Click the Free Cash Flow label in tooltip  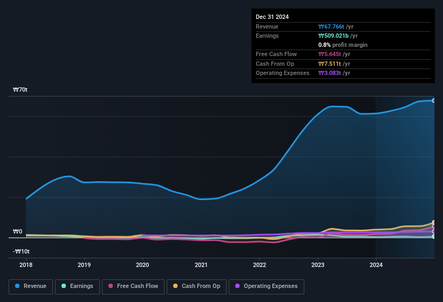[x=276, y=54]
